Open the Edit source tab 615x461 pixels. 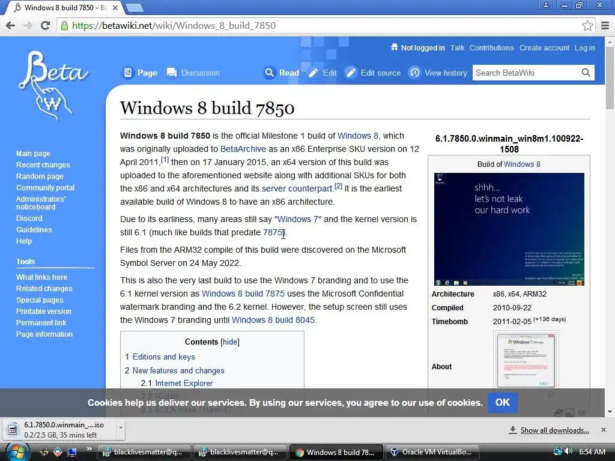(x=373, y=73)
